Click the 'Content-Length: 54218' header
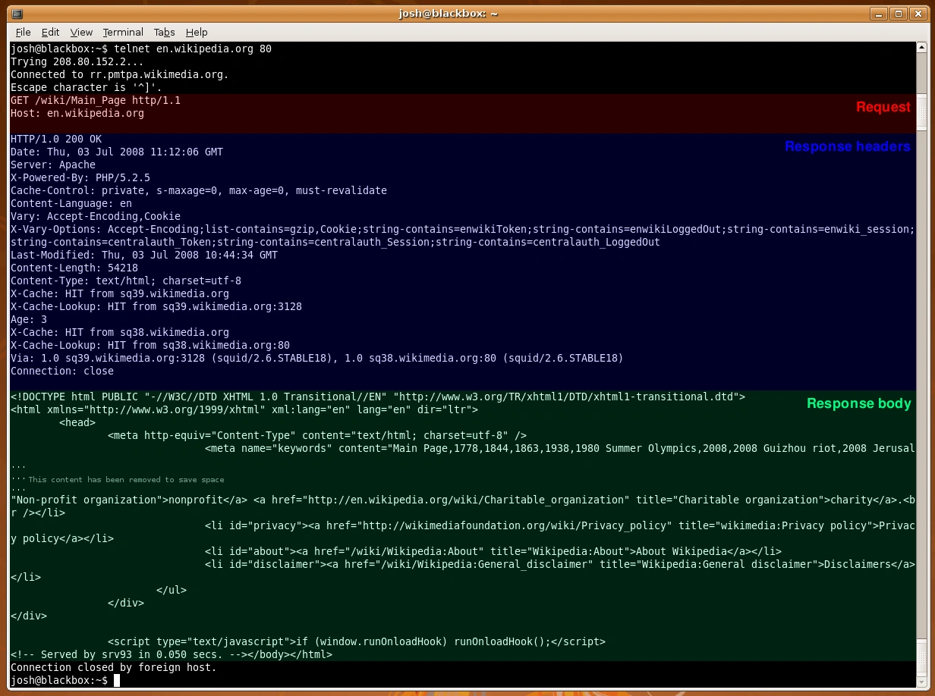Screen dimensions: 935x696 [x=74, y=268]
